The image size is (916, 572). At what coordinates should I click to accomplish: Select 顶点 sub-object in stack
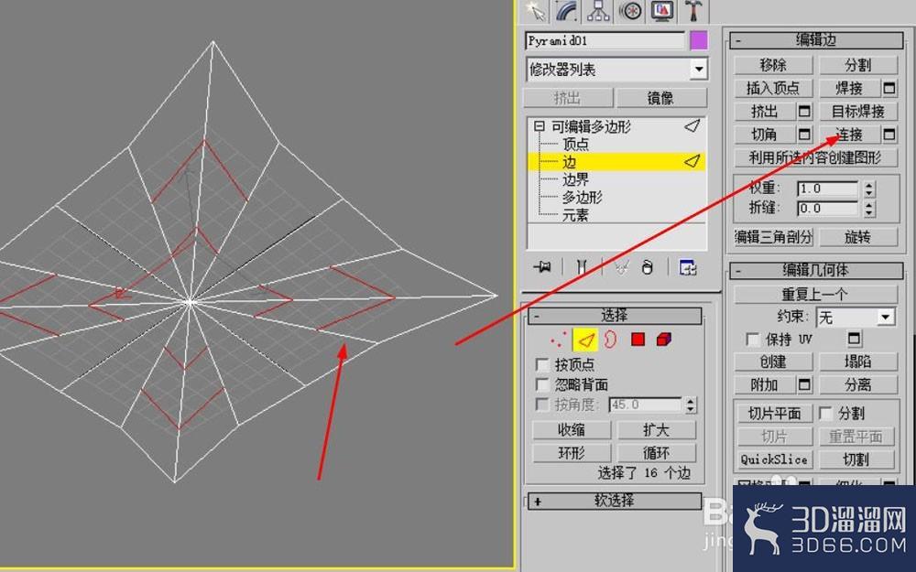pyautogui.click(x=575, y=144)
